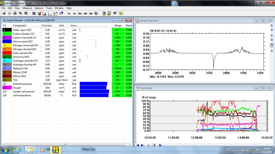Image resolution: width=275 pixels, height=154 pixels.
Task: Click the volume speaker tray icon
Action: click(247, 150)
